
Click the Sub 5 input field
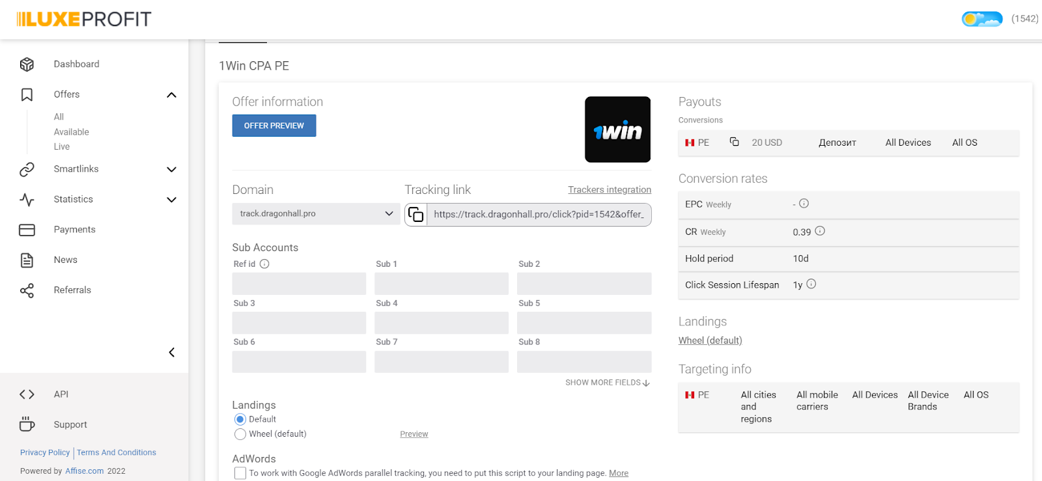[x=584, y=323]
